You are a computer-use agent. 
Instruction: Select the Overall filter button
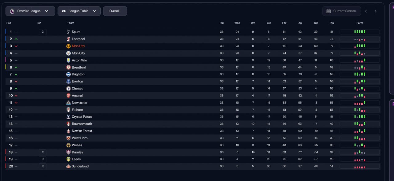tap(115, 11)
